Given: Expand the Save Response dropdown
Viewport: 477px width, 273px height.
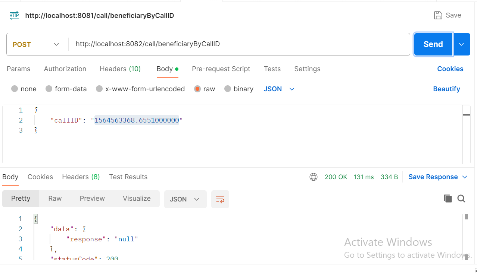Looking at the screenshot, I should pos(465,177).
